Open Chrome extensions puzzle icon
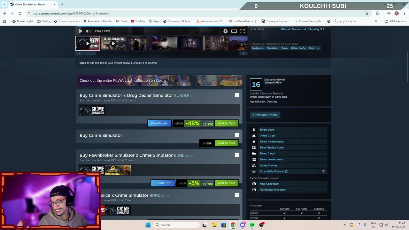The image size is (409, 230). coord(377,13)
